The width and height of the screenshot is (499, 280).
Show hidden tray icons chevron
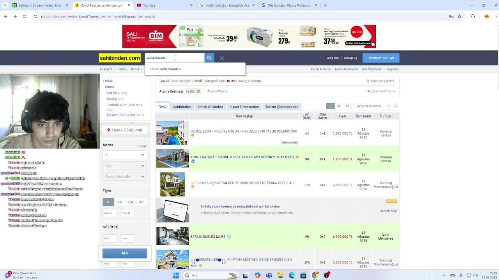444,275
